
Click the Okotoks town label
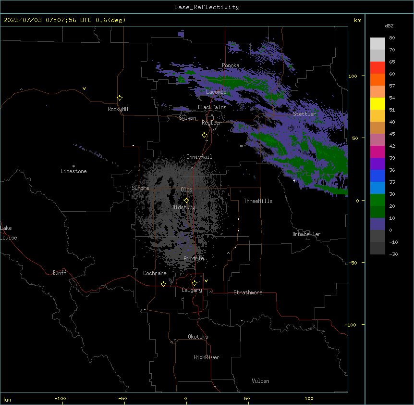pyautogui.click(x=198, y=337)
